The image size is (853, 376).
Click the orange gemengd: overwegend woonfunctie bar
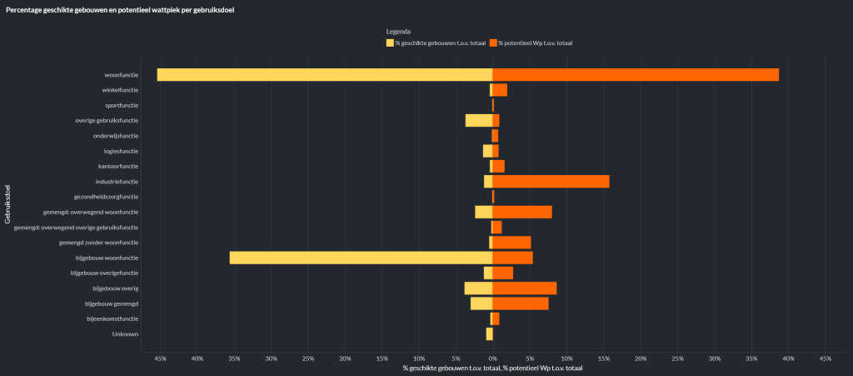[522, 212]
